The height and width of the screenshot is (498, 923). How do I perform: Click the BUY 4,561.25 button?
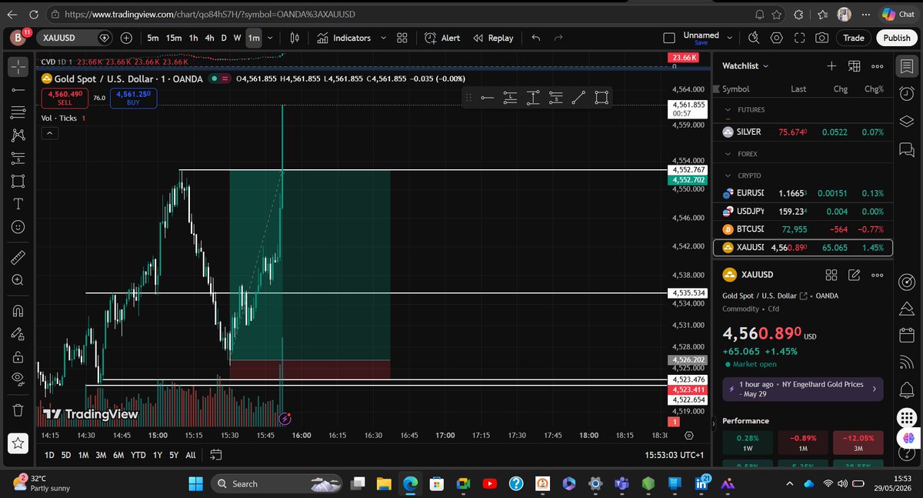pos(134,97)
